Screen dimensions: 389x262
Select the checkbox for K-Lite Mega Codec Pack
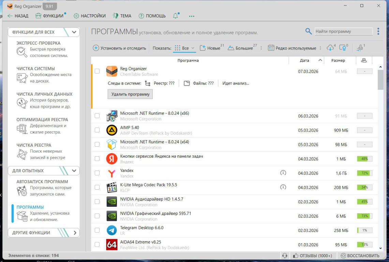[x=97, y=187]
